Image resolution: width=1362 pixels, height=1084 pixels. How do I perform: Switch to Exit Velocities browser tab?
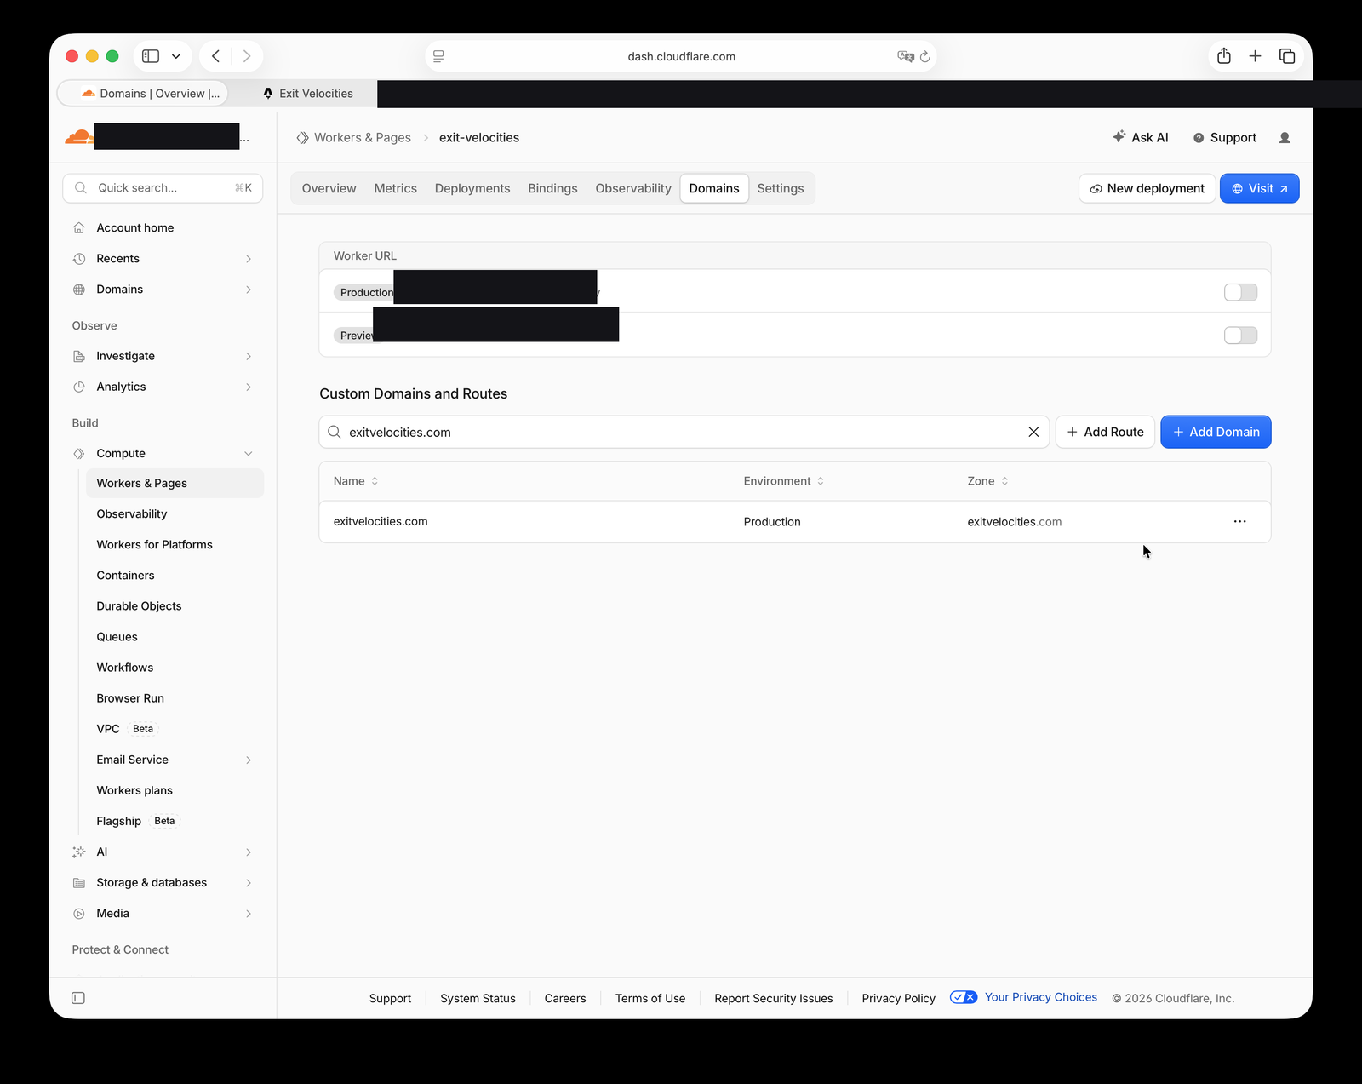point(307,94)
